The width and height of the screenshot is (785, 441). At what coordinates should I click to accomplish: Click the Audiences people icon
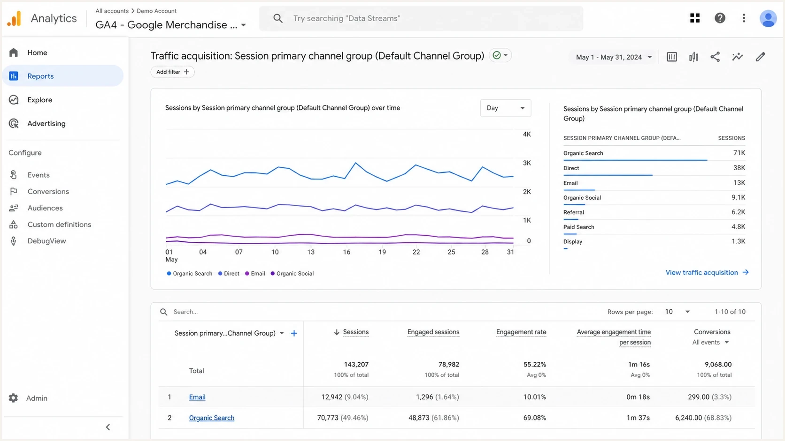point(14,208)
